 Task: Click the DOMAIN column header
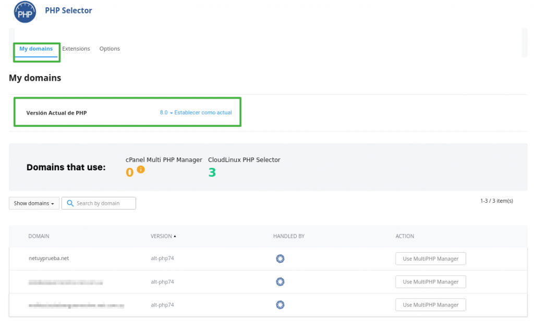(39, 236)
